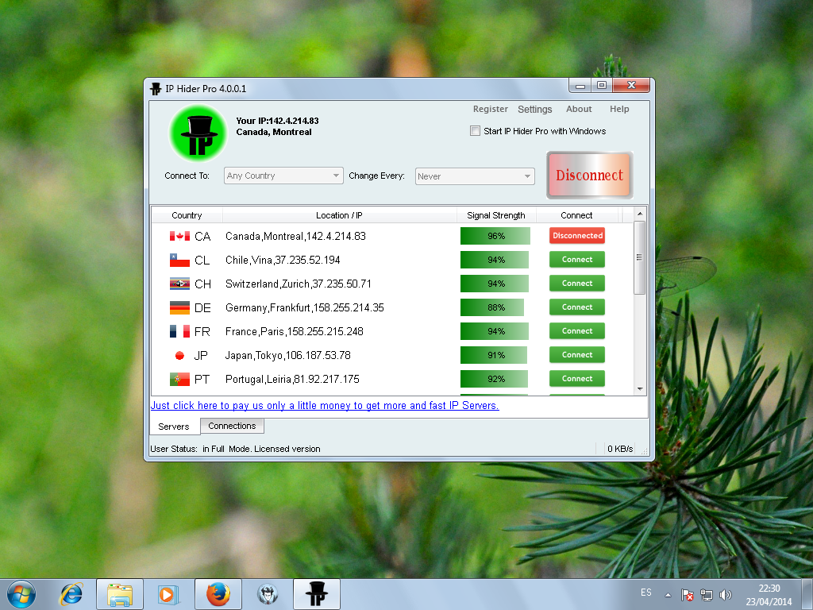This screenshot has height=610, width=813.
Task: Sort by the Country column header
Action: click(187, 215)
